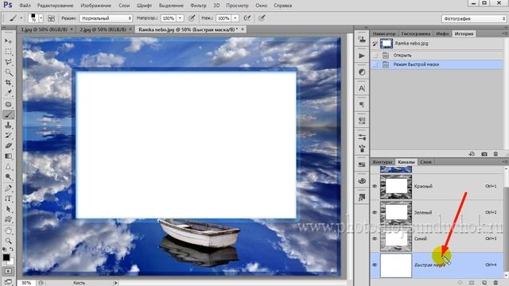This screenshot has height=286, width=509.
Task: Open the Редактирование menu
Action: tap(55, 6)
